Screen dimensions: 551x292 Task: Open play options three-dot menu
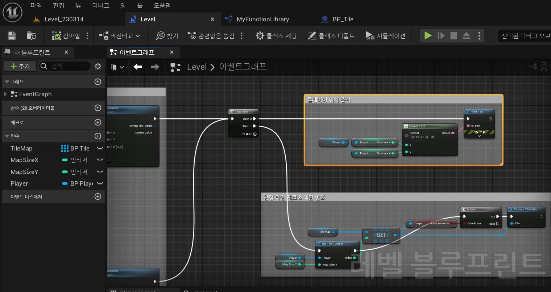click(479, 36)
